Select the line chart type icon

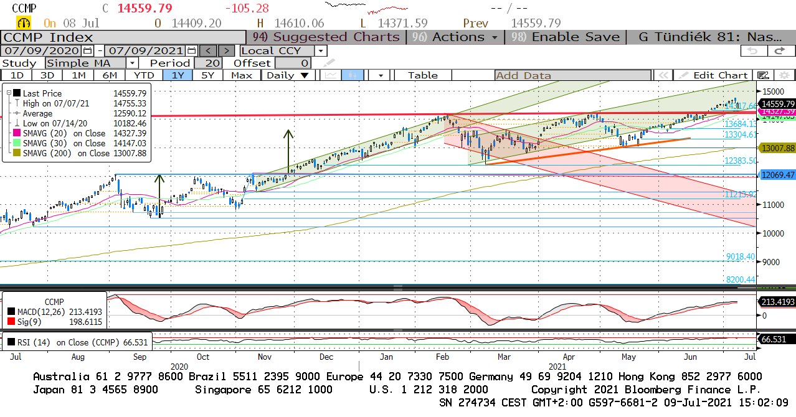coord(331,75)
